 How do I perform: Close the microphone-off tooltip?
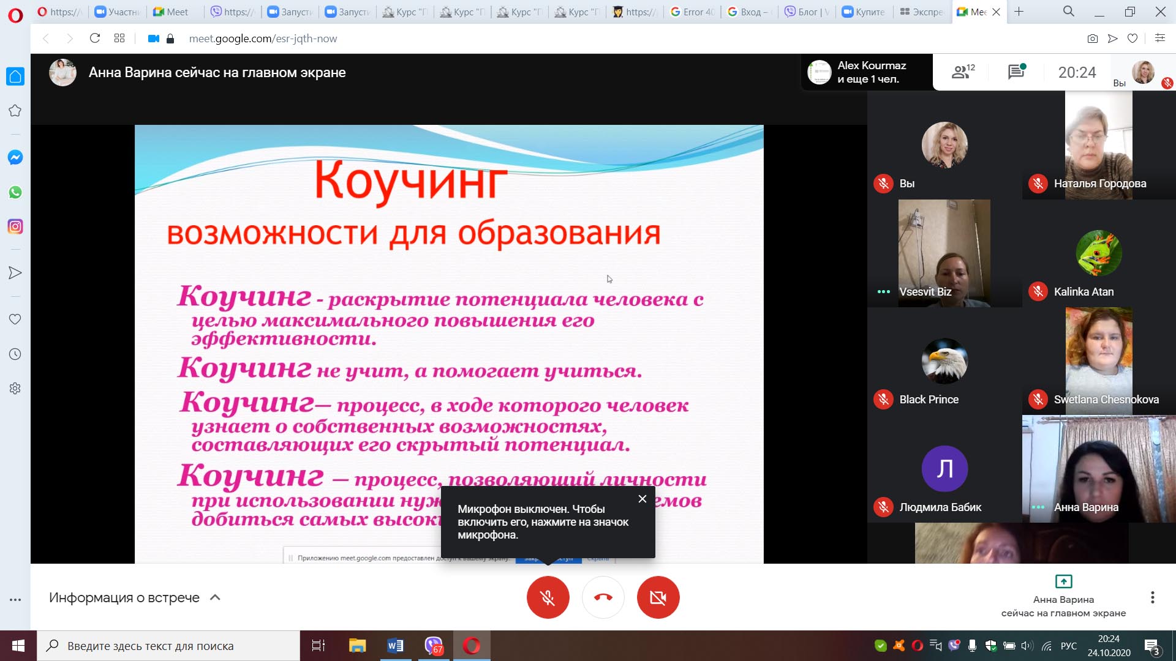[642, 499]
